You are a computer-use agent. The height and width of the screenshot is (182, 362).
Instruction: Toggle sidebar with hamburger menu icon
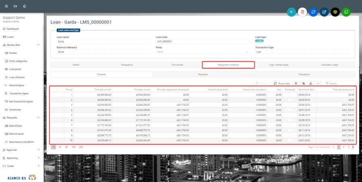(6, 6)
